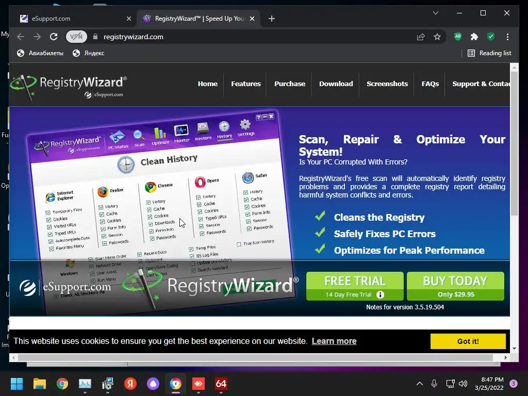Viewport: 528px width, 396px height.
Task: Open the Screenshots page
Action: (387, 84)
